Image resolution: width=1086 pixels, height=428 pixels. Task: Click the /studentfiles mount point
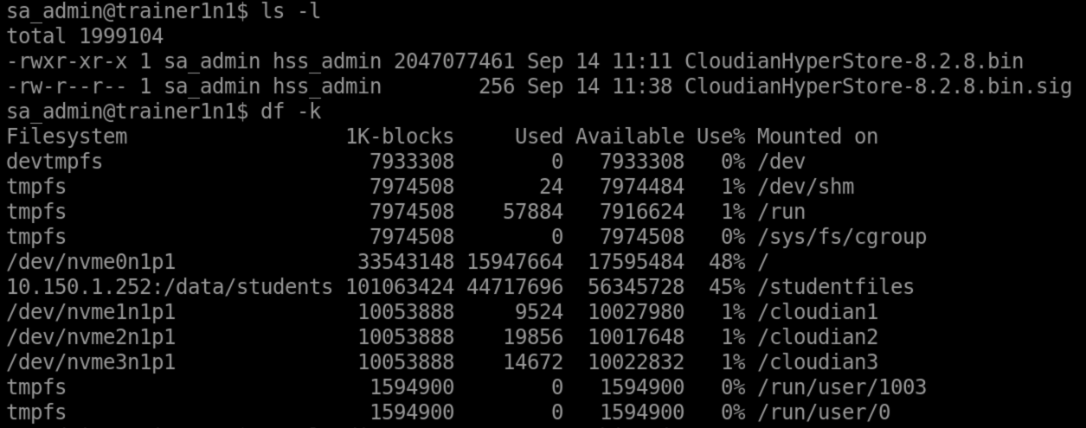[x=836, y=286]
